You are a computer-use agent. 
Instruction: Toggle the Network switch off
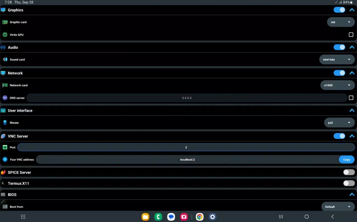(x=339, y=73)
